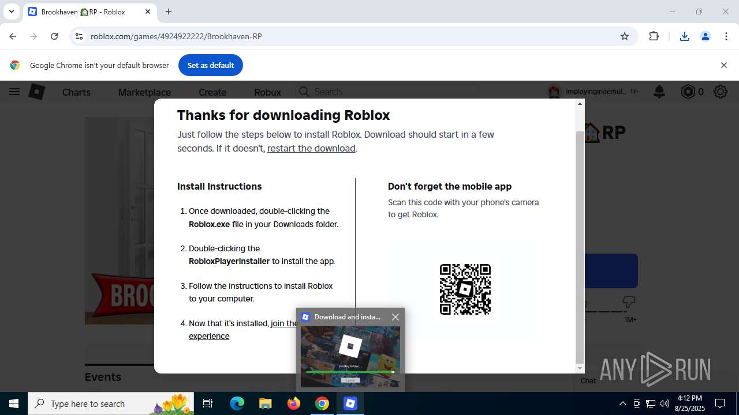Image resolution: width=739 pixels, height=415 pixels.
Task: Open the network status tray icon
Action: [x=651, y=403]
